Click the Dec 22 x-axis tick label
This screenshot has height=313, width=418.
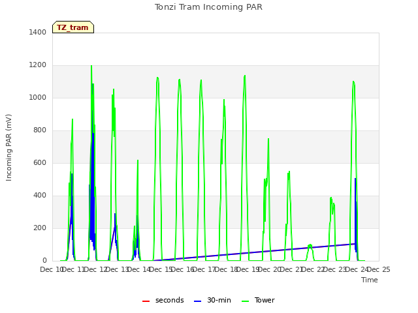coord(313,269)
